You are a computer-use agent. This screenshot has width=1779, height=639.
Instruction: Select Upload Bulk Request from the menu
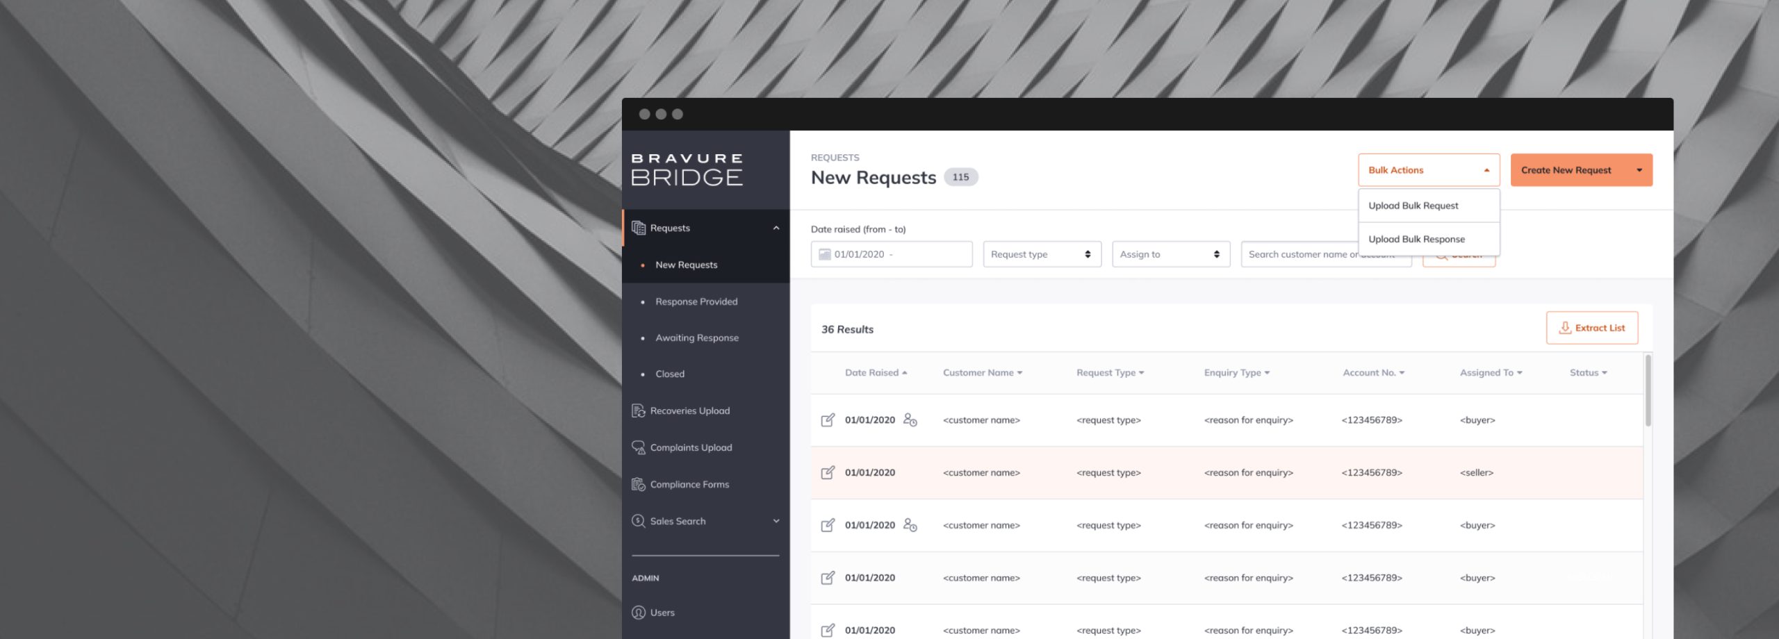pyautogui.click(x=1413, y=206)
